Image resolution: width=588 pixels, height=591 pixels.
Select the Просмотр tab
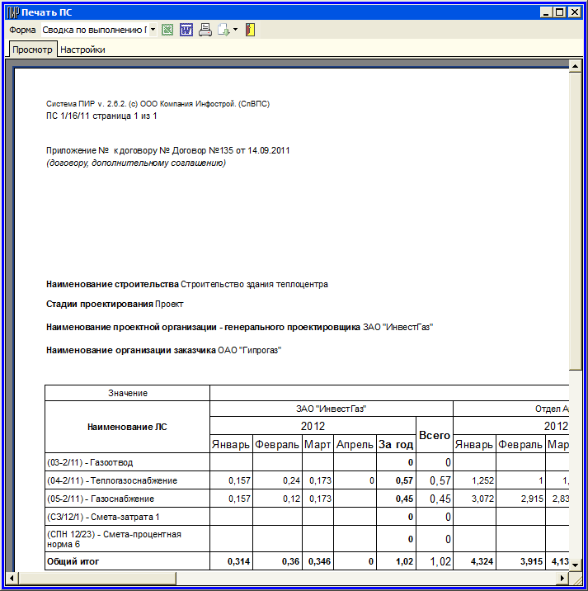pos(32,50)
